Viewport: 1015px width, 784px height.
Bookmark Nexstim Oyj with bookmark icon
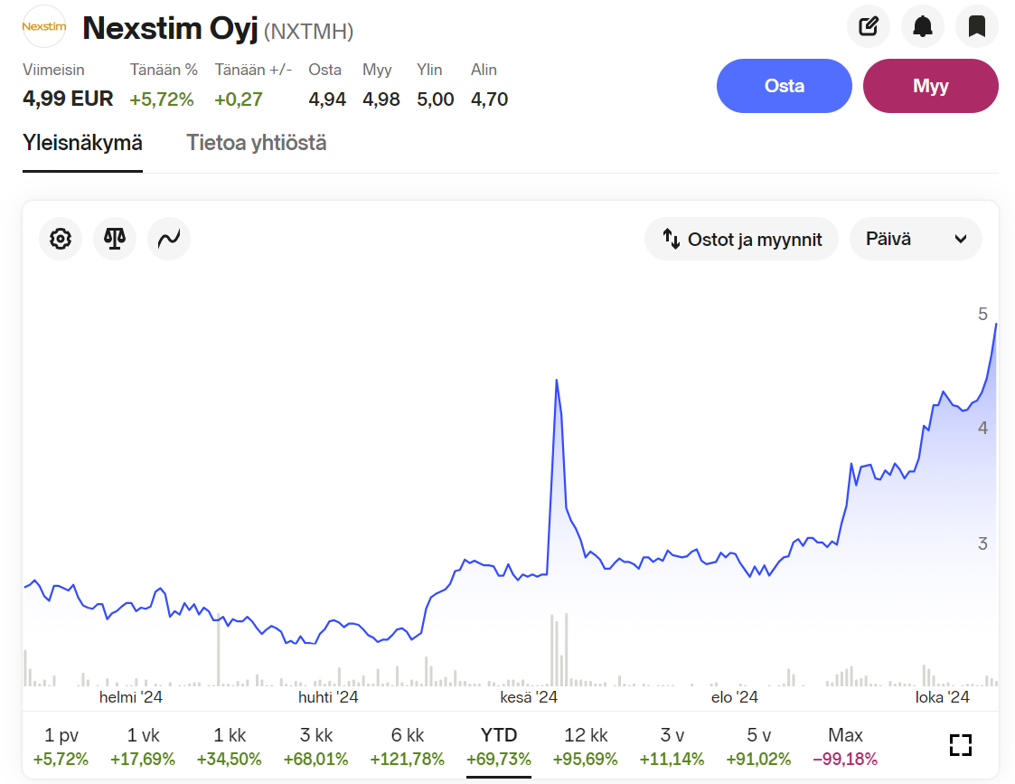pyautogui.click(x=977, y=26)
